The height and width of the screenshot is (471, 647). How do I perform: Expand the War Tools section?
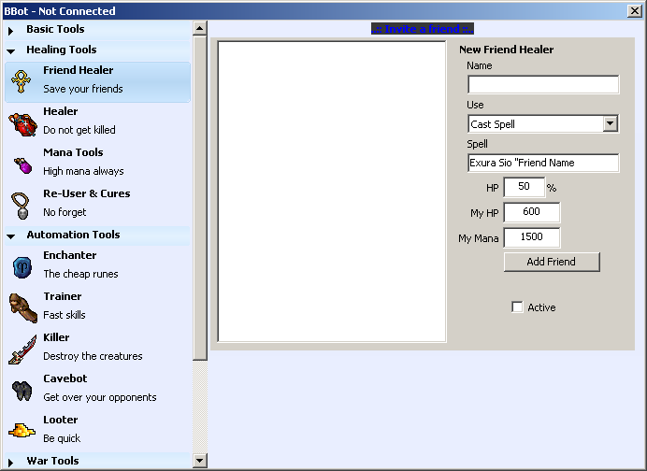pos(10,462)
